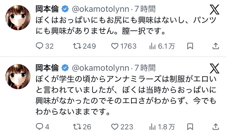
Task: Share the first tweet
Action: coord(216,46)
